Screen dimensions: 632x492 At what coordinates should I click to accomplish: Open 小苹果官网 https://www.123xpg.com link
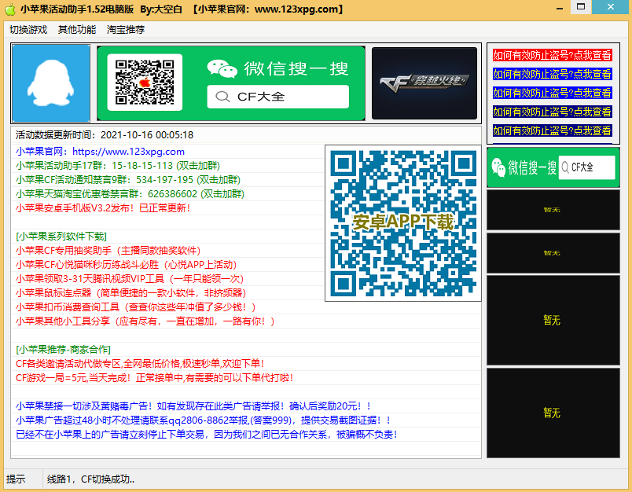pos(100,152)
